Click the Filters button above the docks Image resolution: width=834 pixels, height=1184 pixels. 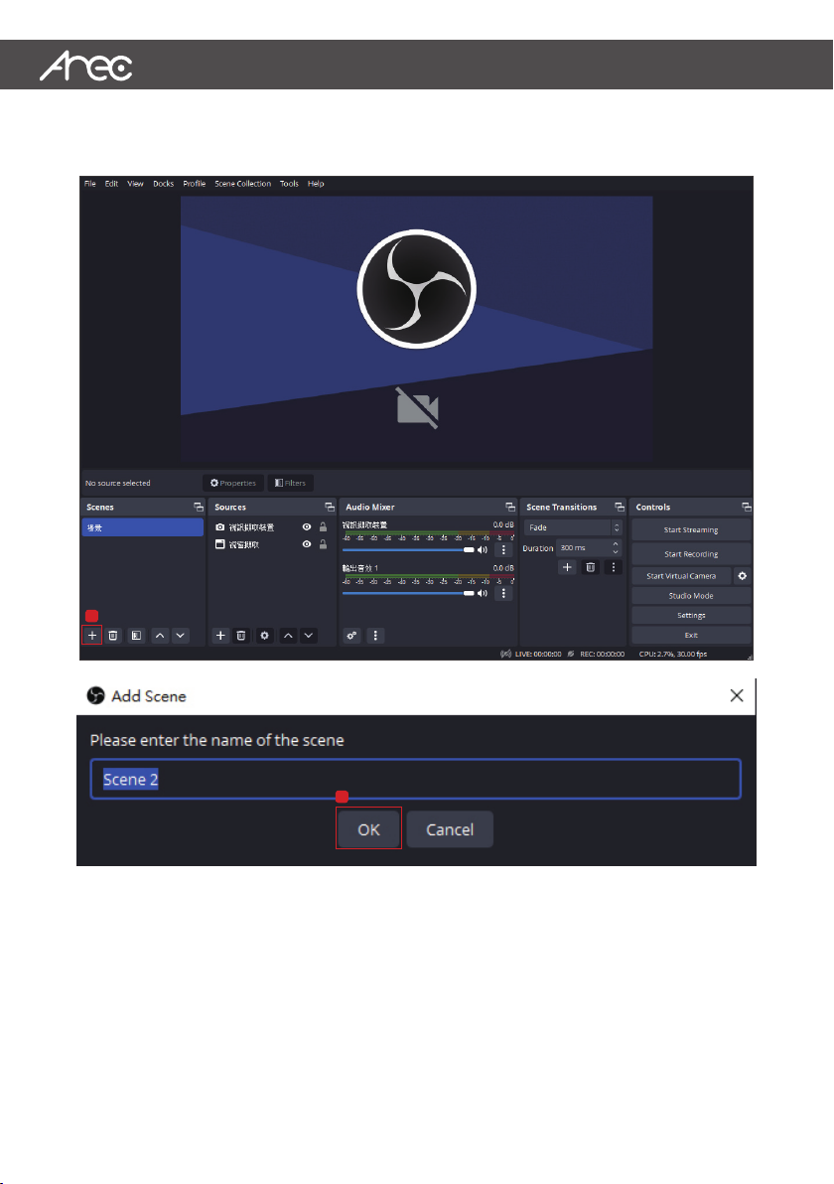pos(291,484)
